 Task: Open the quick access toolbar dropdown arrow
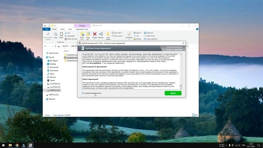click(x=55, y=25)
